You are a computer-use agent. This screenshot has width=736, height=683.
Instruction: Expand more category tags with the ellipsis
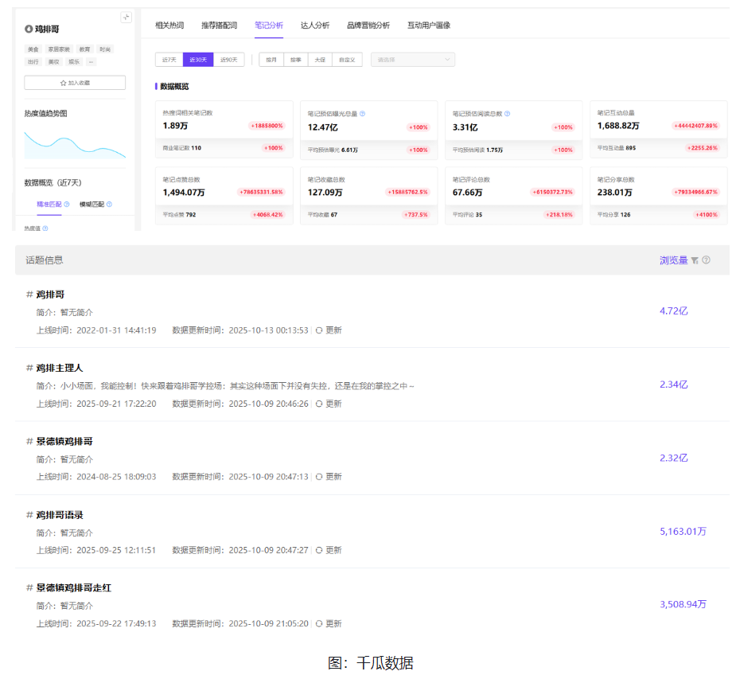(x=91, y=61)
